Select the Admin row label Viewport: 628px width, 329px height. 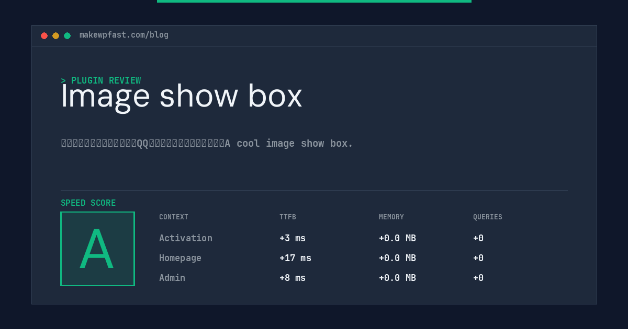[x=172, y=278]
